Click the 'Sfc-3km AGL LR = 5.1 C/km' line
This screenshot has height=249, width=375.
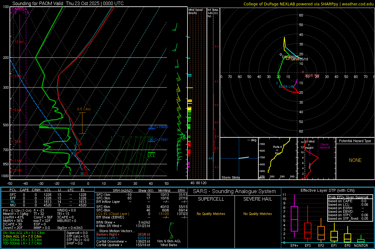point(24,233)
